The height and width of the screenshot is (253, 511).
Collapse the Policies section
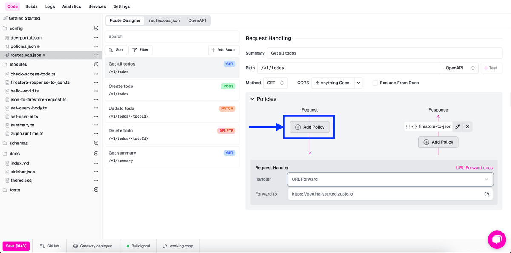[253, 99]
